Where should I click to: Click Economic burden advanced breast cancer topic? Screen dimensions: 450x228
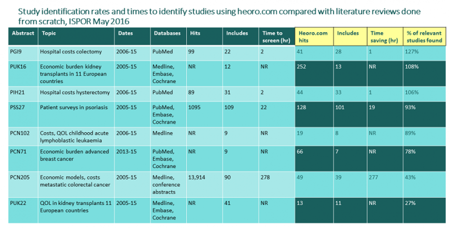coord(74,155)
